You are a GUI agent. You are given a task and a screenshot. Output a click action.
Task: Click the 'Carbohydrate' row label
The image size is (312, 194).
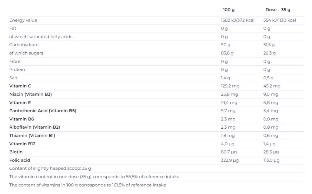(x=24, y=45)
